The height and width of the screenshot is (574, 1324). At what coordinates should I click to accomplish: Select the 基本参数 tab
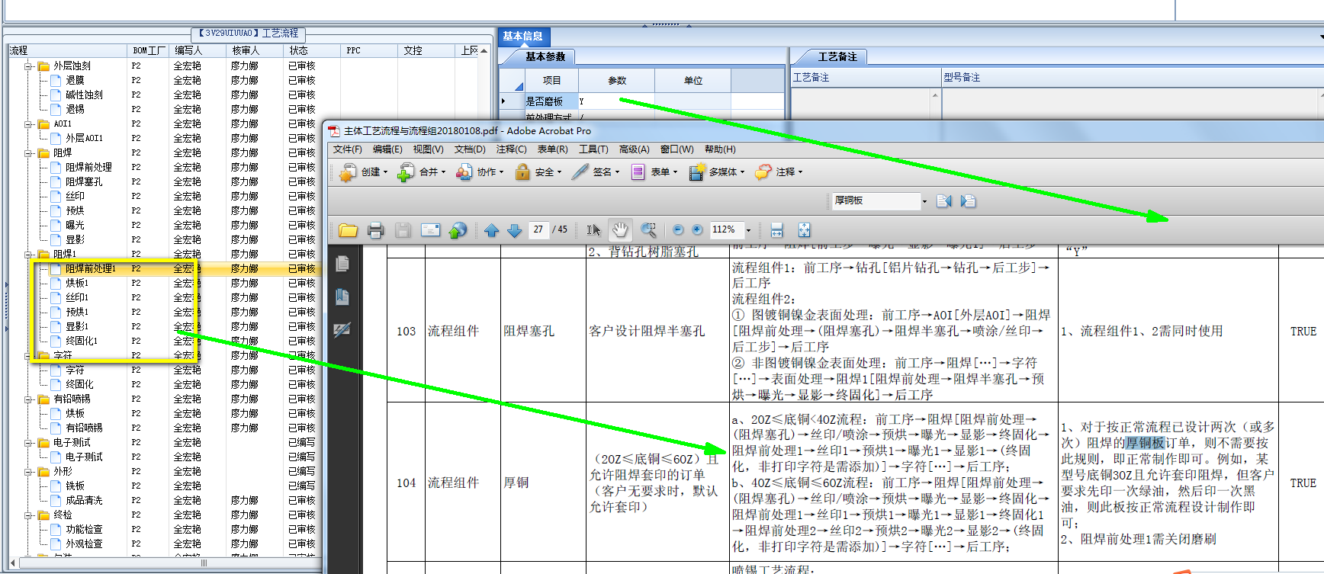coord(545,56)
